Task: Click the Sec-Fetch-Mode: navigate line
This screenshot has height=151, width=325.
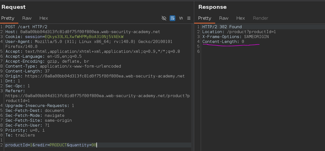Action: (x=35, y=115)
